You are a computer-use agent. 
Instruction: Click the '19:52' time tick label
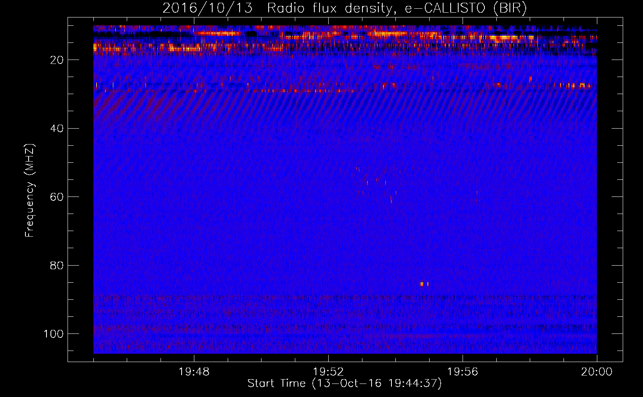[x=328, y=372]
